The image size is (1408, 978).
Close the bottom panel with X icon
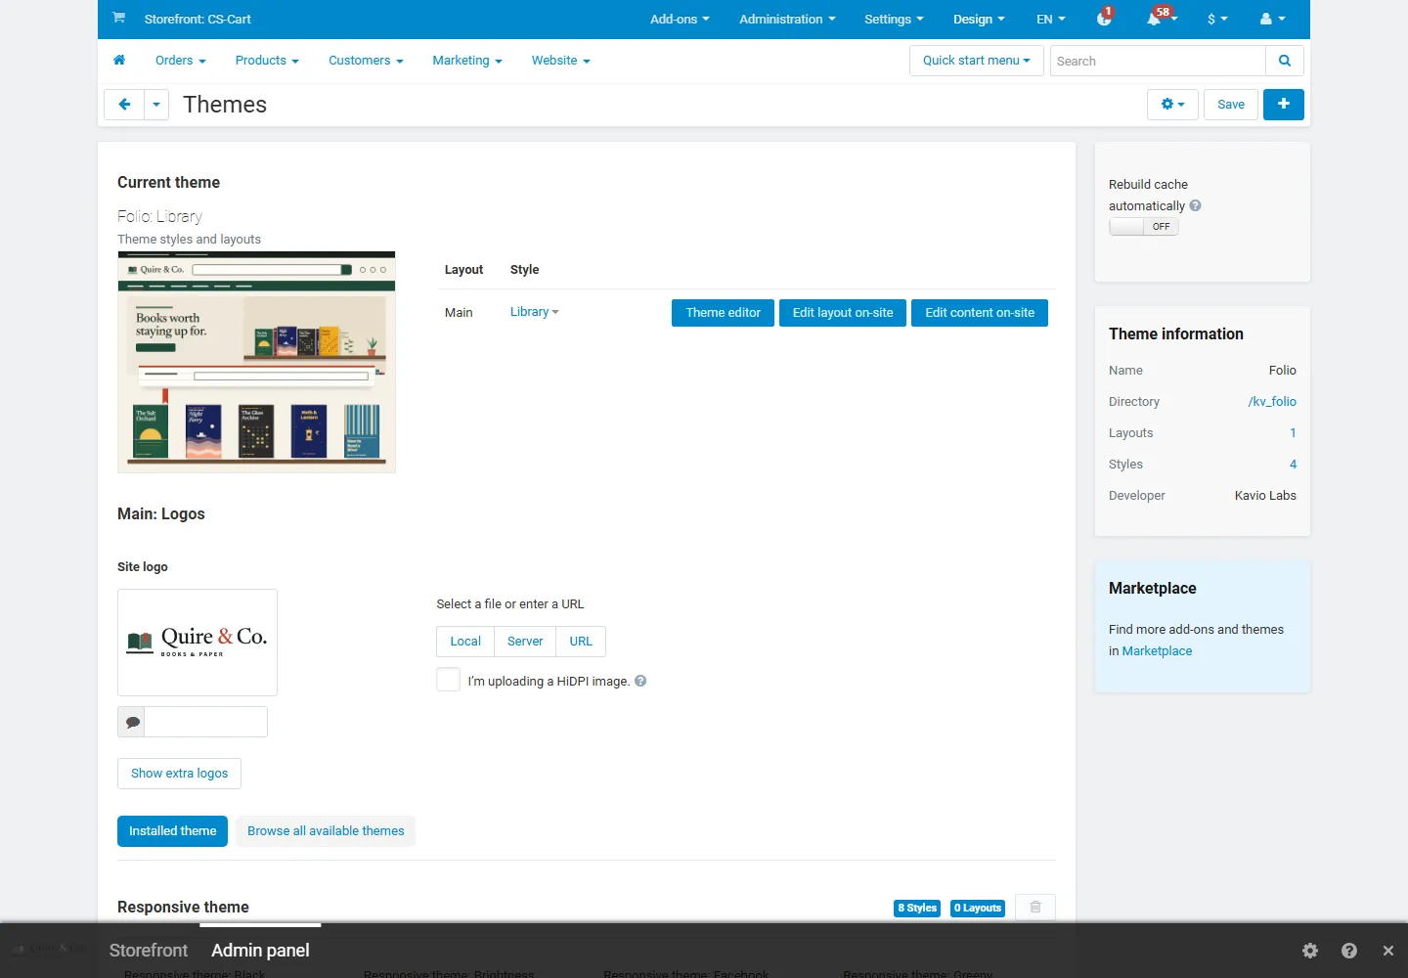1387,951
